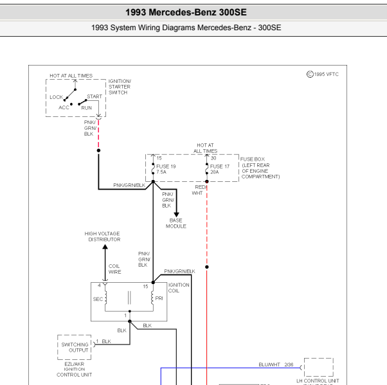Screen dimensions: 387x385
Task: Click the "BLU/WHT" wire color label
Action: pyautogui.click(x=269, y=364)
